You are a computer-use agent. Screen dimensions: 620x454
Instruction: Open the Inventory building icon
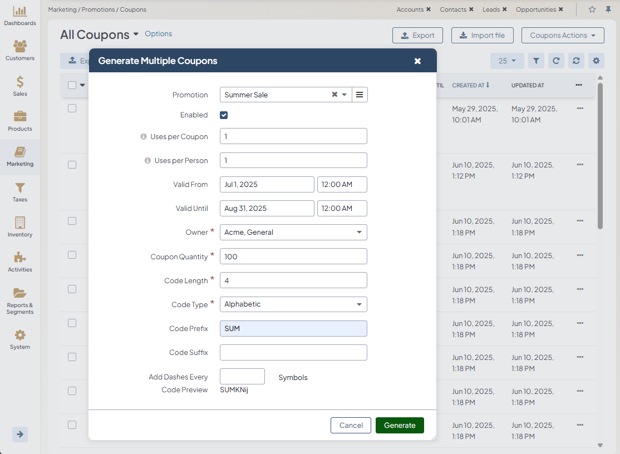point(20,223)
